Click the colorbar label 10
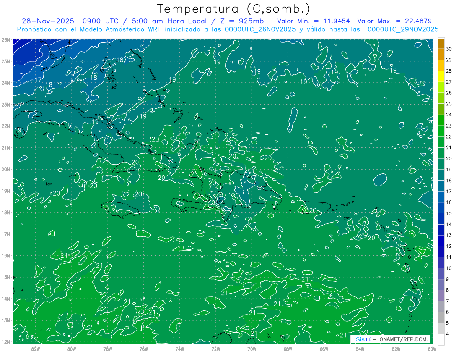The width and height of the screenshot is (459, 354). point(449,268)
